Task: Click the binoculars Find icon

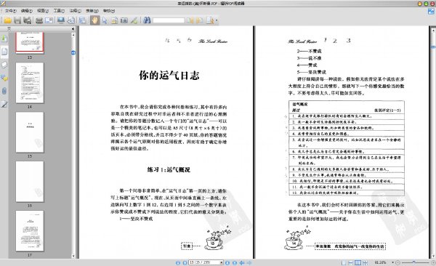Action: tap(147, 20)
